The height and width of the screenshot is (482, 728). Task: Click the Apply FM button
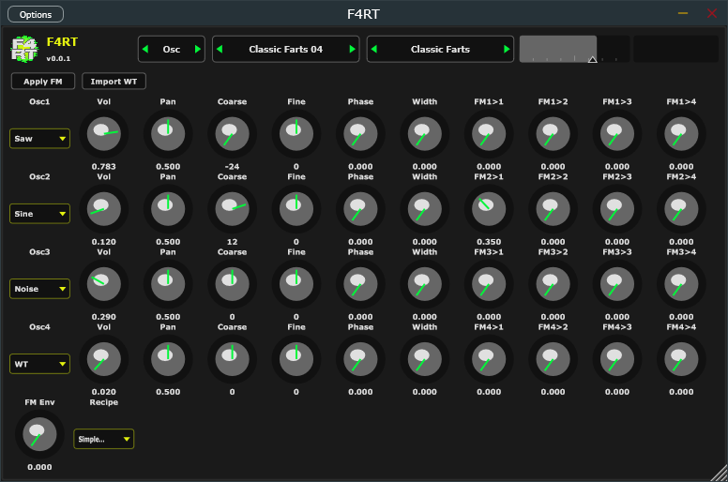point(43,82)
